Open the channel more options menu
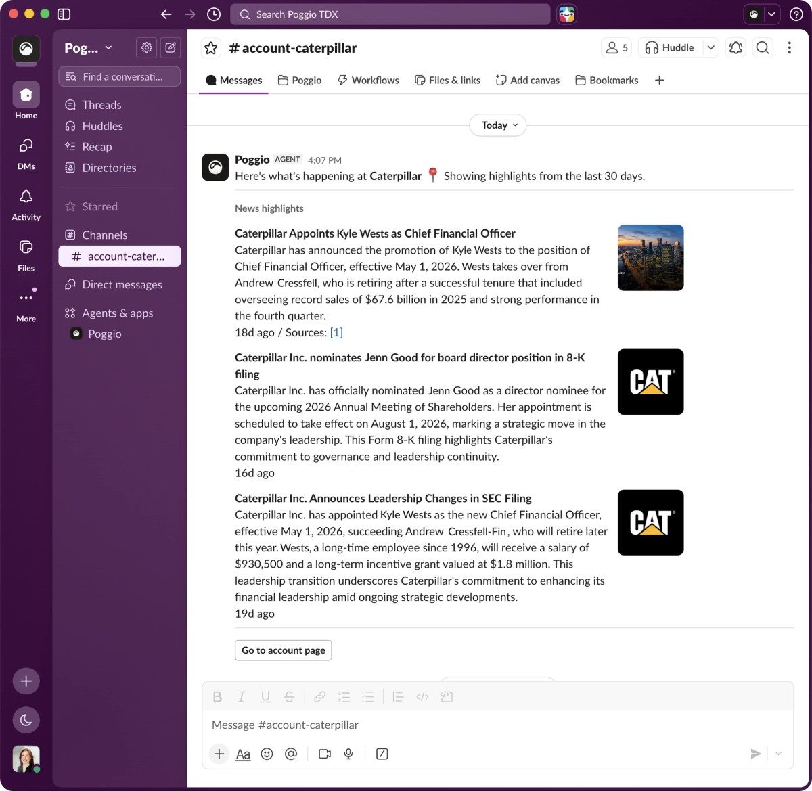812x791 pixels. (789, 47)
